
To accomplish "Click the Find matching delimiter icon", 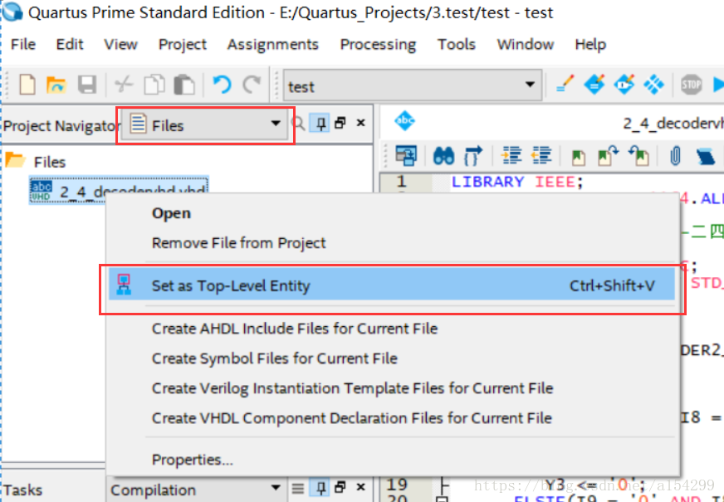I will click(x=473, y=156).
